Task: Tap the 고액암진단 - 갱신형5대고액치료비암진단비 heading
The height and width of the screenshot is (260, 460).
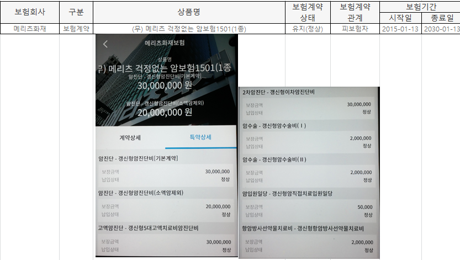Action: pyautogui.click(x=148, y=228)
